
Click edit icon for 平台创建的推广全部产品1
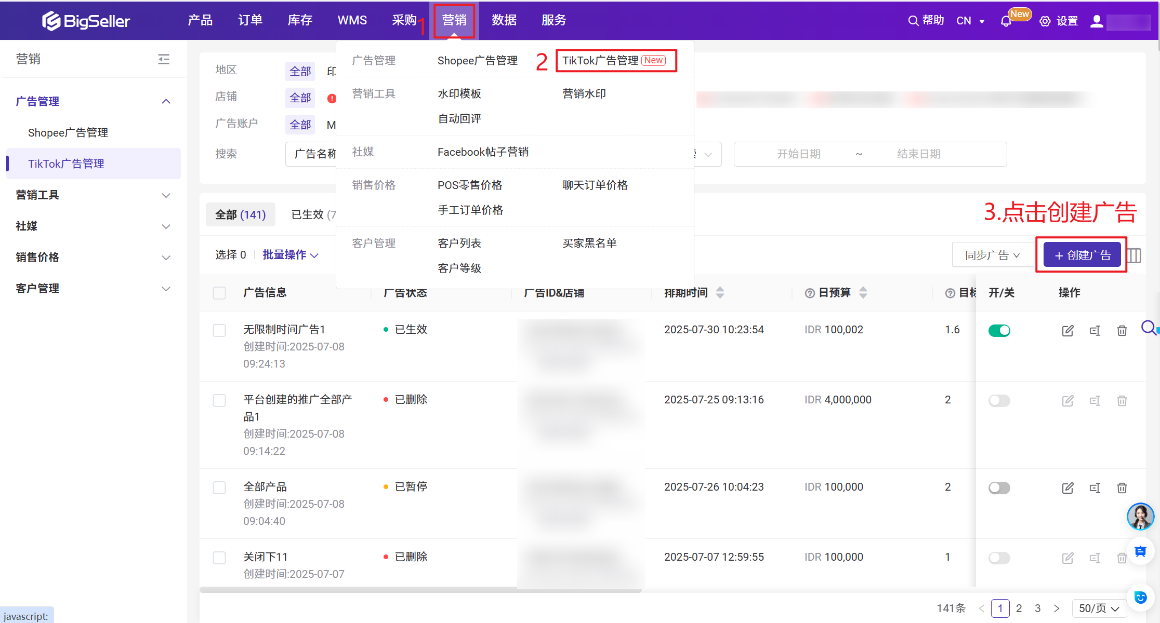(1067, 400)
